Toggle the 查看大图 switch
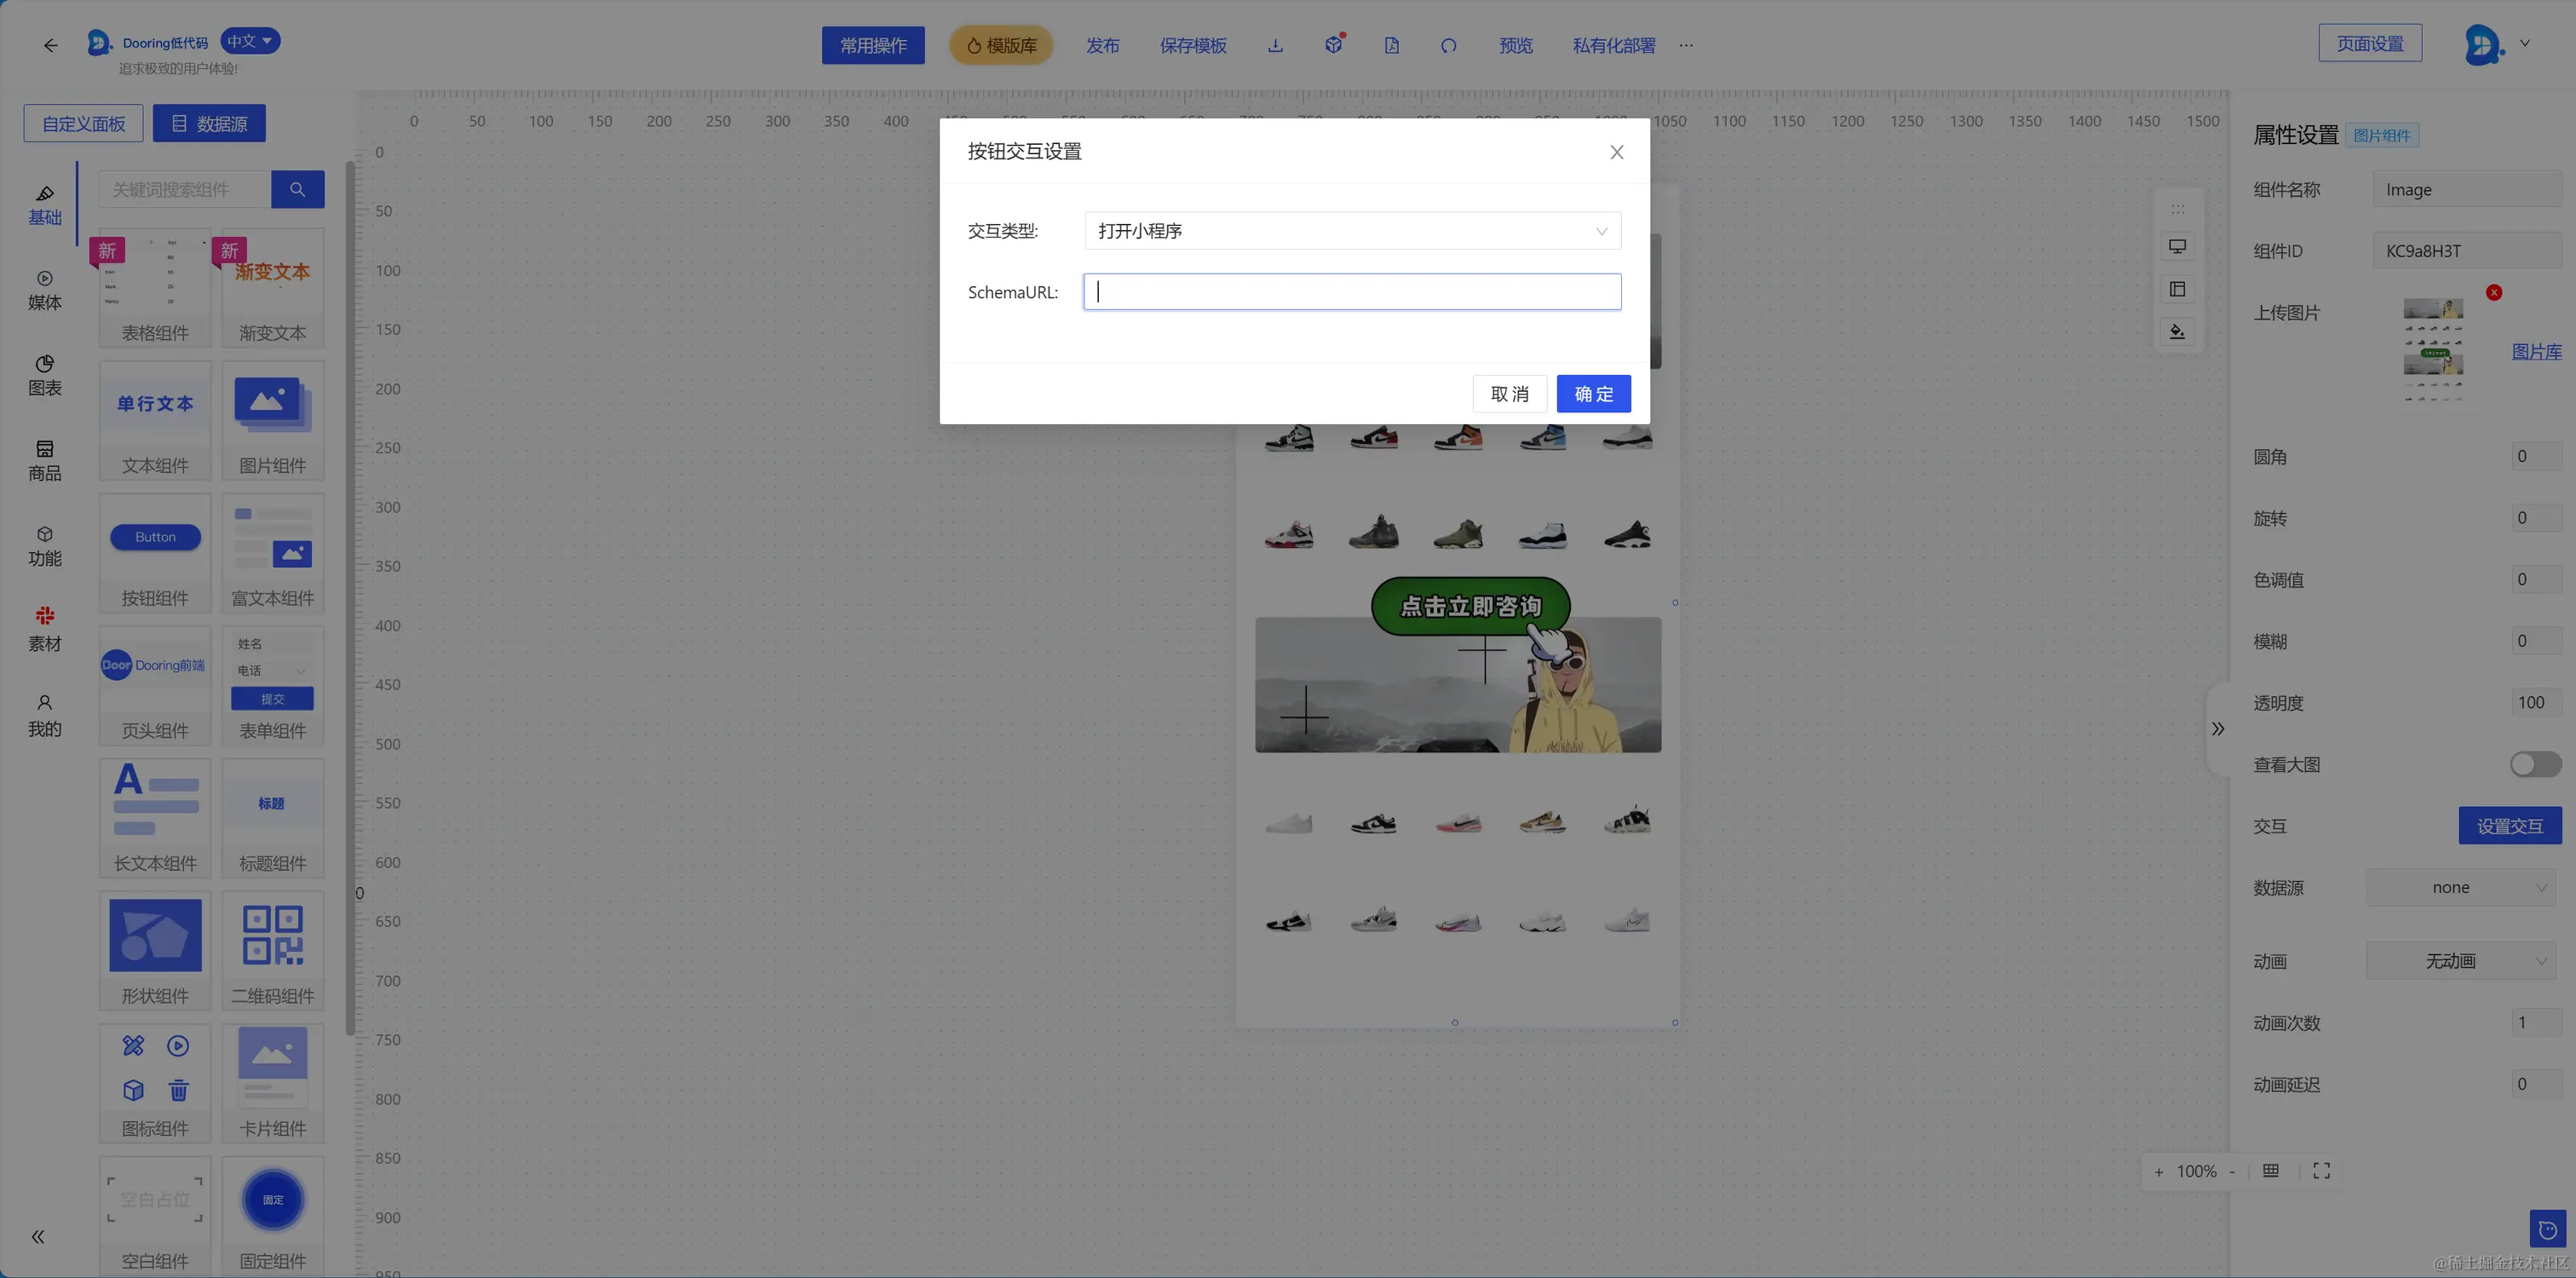This screenshot has height=1278, width=2576. (2535, 764)
